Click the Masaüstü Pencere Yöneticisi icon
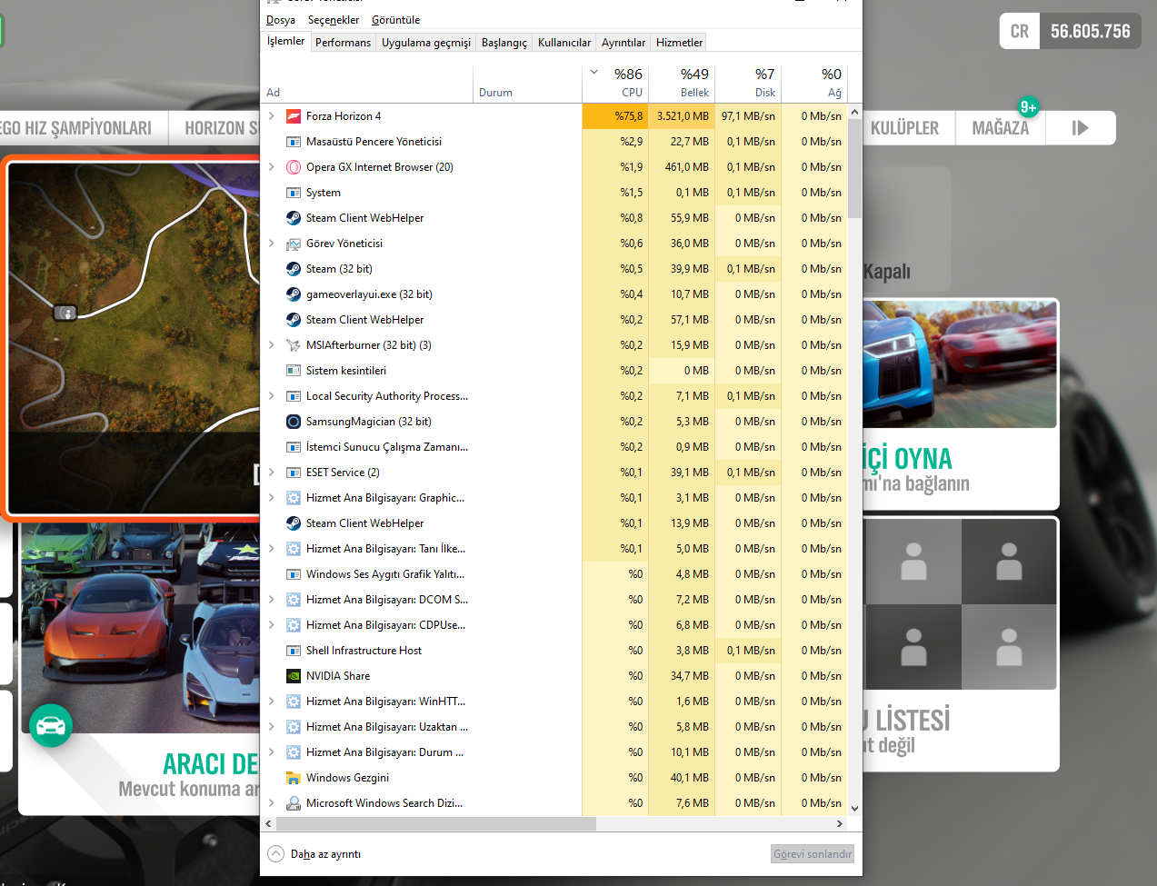This screenshot has width=1157, height=886. pos(294,142)
